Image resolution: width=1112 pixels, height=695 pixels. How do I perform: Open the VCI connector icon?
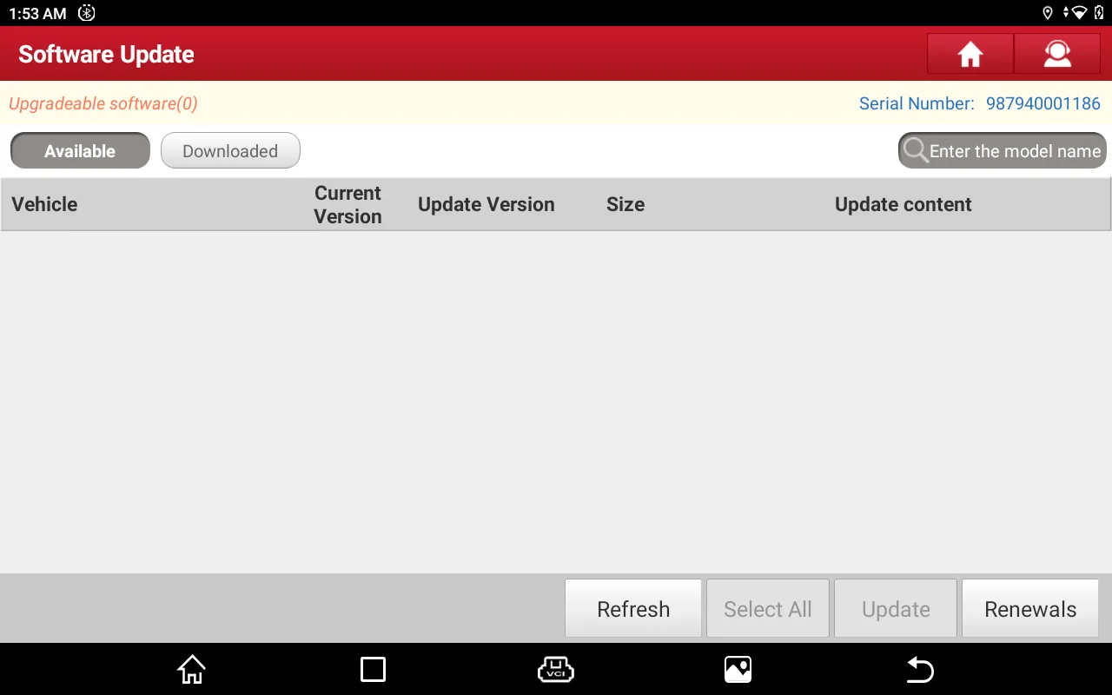(556, 669)
